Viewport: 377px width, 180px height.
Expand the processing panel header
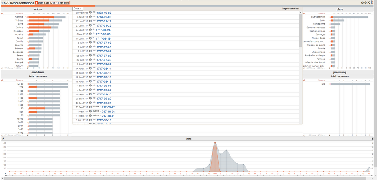[x=340, y=72]
